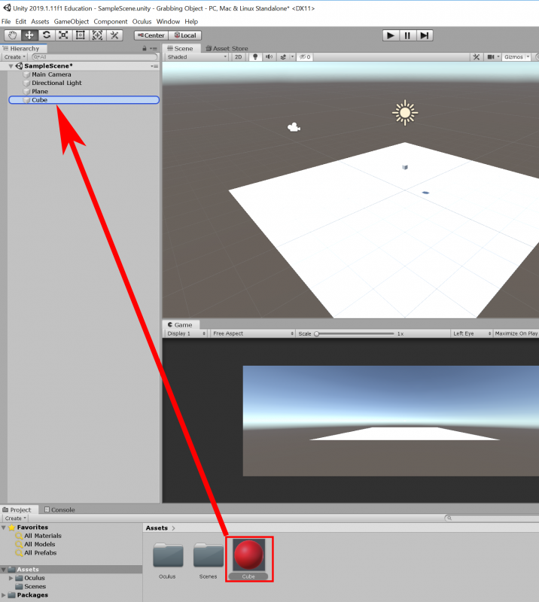Open Hierarchy panel options menu

[x=154, y=49]
